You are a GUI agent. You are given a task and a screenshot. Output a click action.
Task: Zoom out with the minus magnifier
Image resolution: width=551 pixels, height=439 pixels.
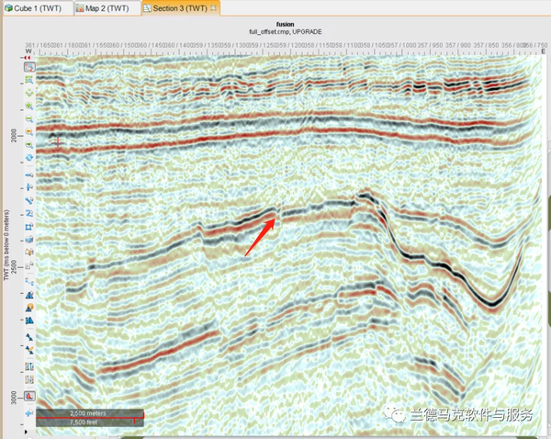(x=29, y=118)
